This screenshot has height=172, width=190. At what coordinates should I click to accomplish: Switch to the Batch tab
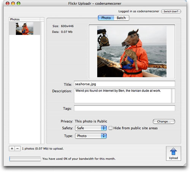point(121,18)
